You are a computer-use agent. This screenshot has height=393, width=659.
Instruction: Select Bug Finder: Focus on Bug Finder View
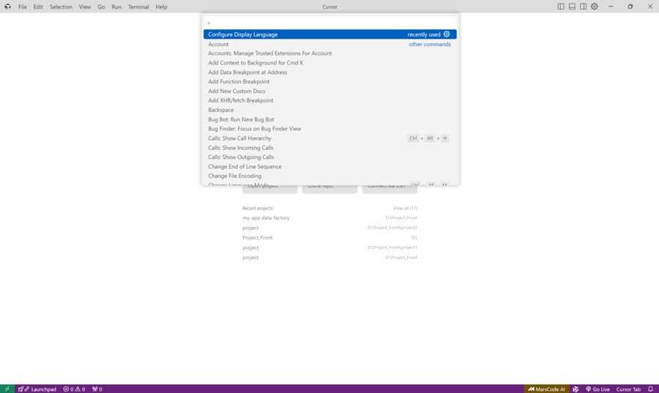[x=330, y=129]
